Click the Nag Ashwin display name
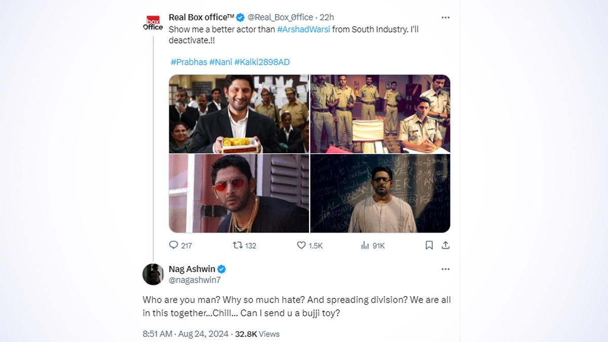The image size is (608, 342). point(192,269)
